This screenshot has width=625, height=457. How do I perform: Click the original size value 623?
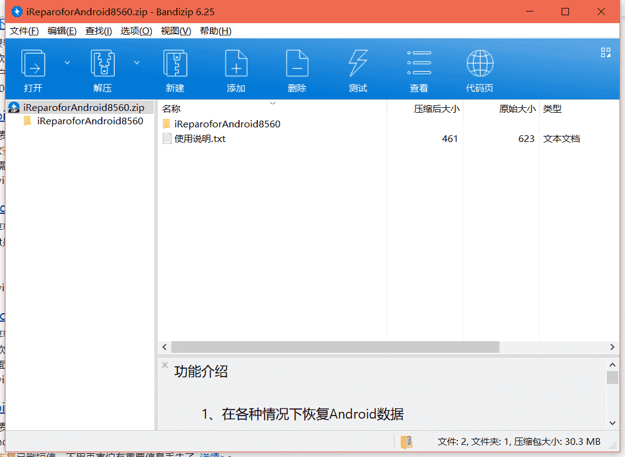coord(526,139)
